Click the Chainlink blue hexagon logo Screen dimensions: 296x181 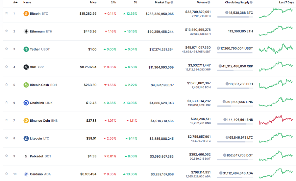(26, 103)
